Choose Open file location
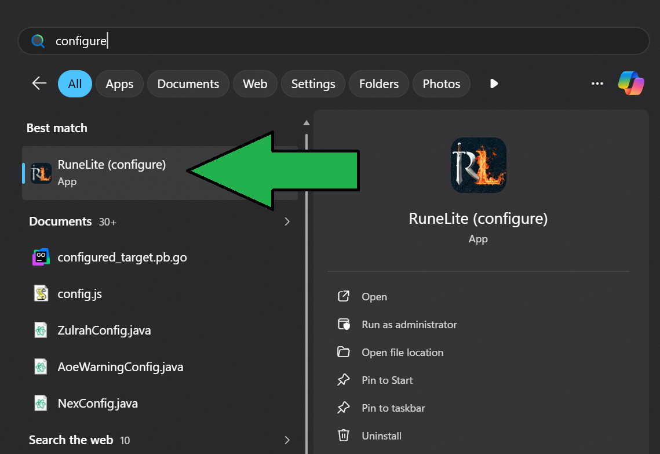 click(x=402, y=353)
